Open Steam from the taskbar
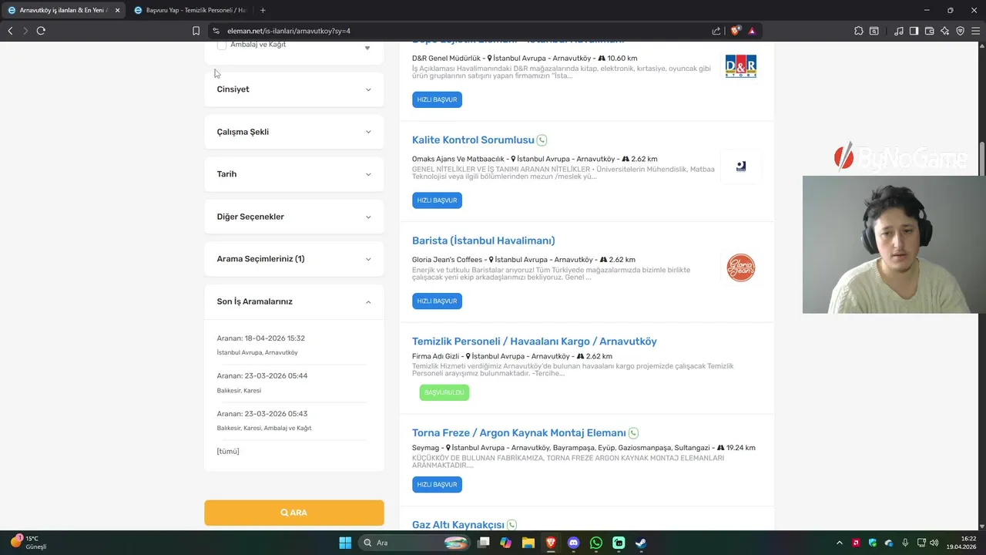The height and width of the screenshot is (555, 986). [x=641, y=543]
